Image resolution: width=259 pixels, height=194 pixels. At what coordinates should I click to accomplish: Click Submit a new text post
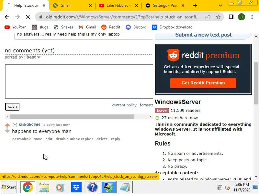[x=203, y=35]
